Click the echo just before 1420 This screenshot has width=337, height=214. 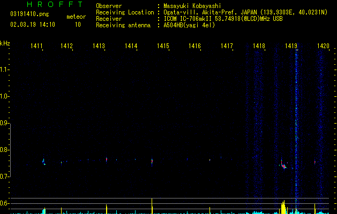(x=315, y=162)
